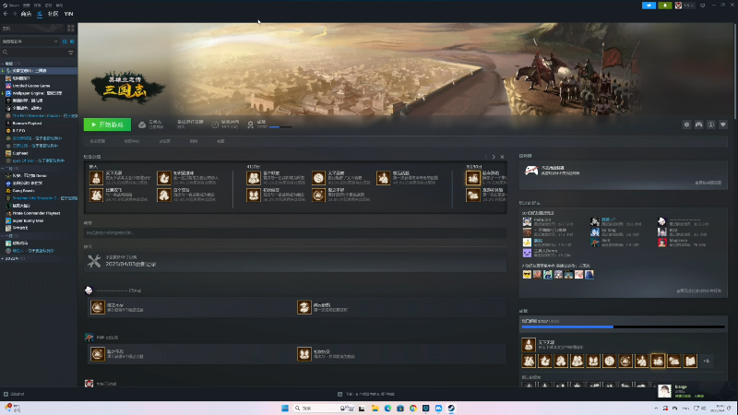Screen dimensions: 738x415
Task: Select Pirate Commander Playtest entry
Action: coord(36,213)
